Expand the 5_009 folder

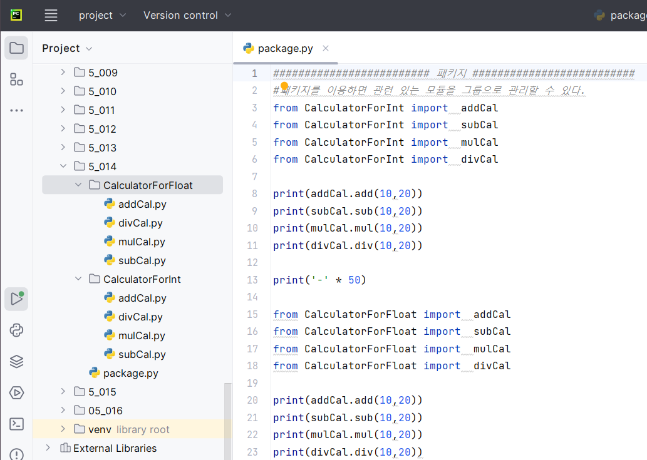(x=63, y=72)
